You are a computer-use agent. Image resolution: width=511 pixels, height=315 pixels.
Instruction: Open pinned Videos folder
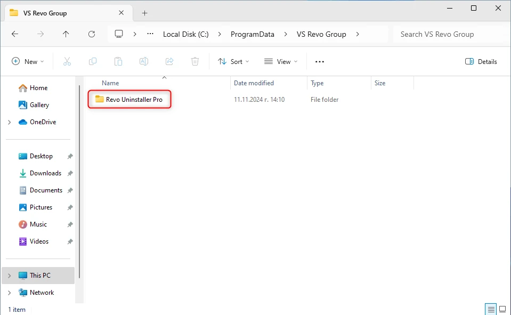tap(39, 241)
